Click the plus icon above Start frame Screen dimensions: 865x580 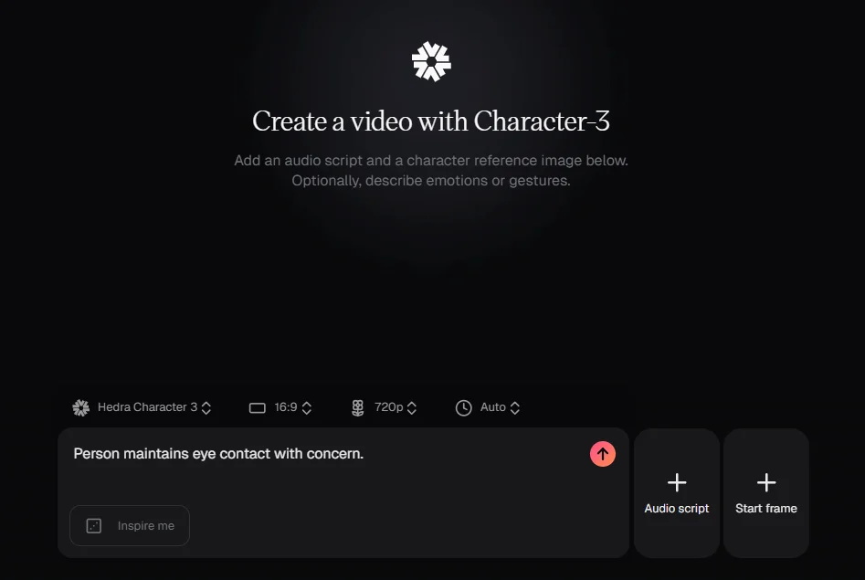pyautogui.click(x=766, y=482)
